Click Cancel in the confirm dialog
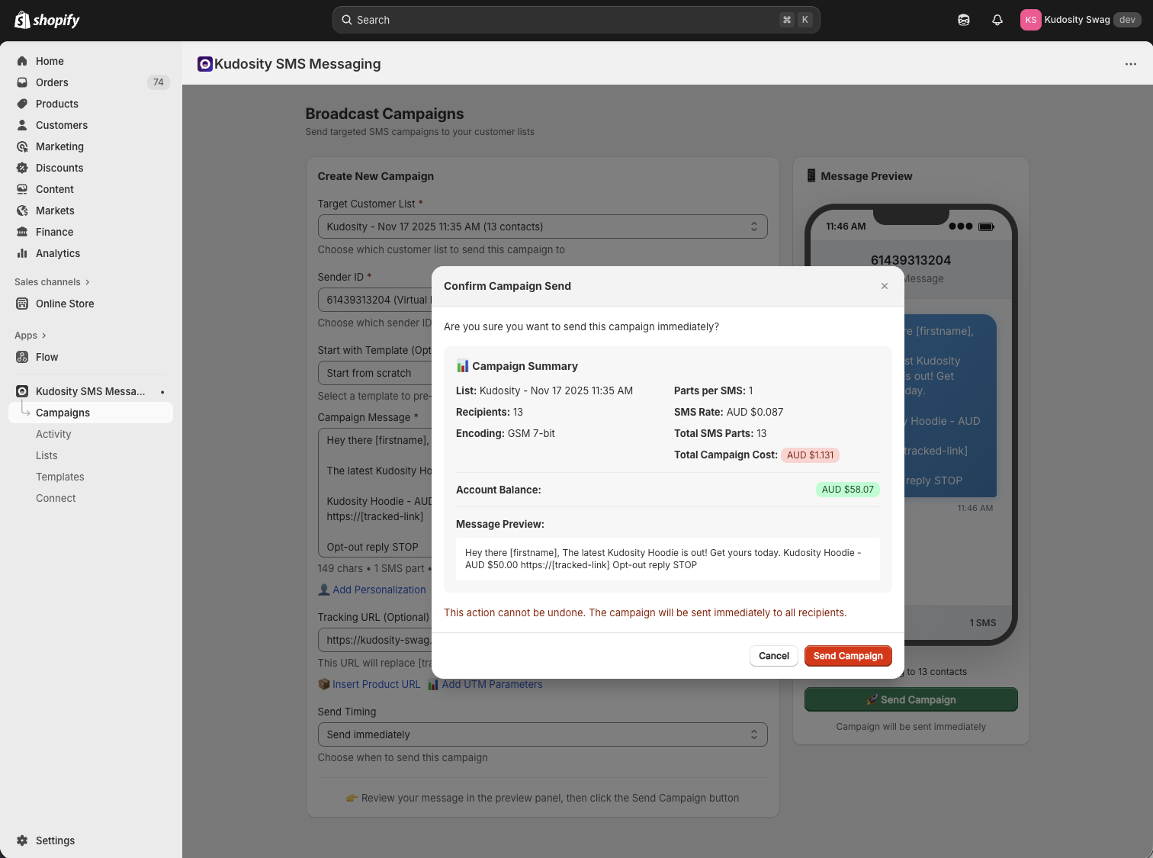This screenshot has width=1153, height=858. [x=774, y=656]
